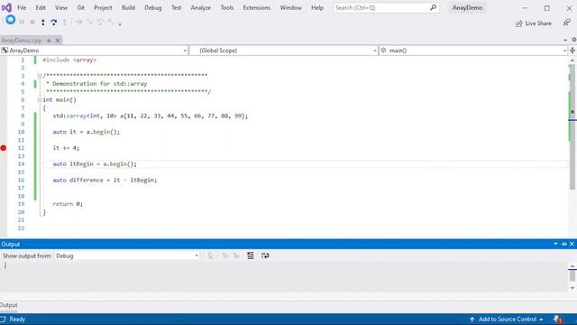
Task: Click Find Message in Code icon in Output
Action: [x=210, y=255]
